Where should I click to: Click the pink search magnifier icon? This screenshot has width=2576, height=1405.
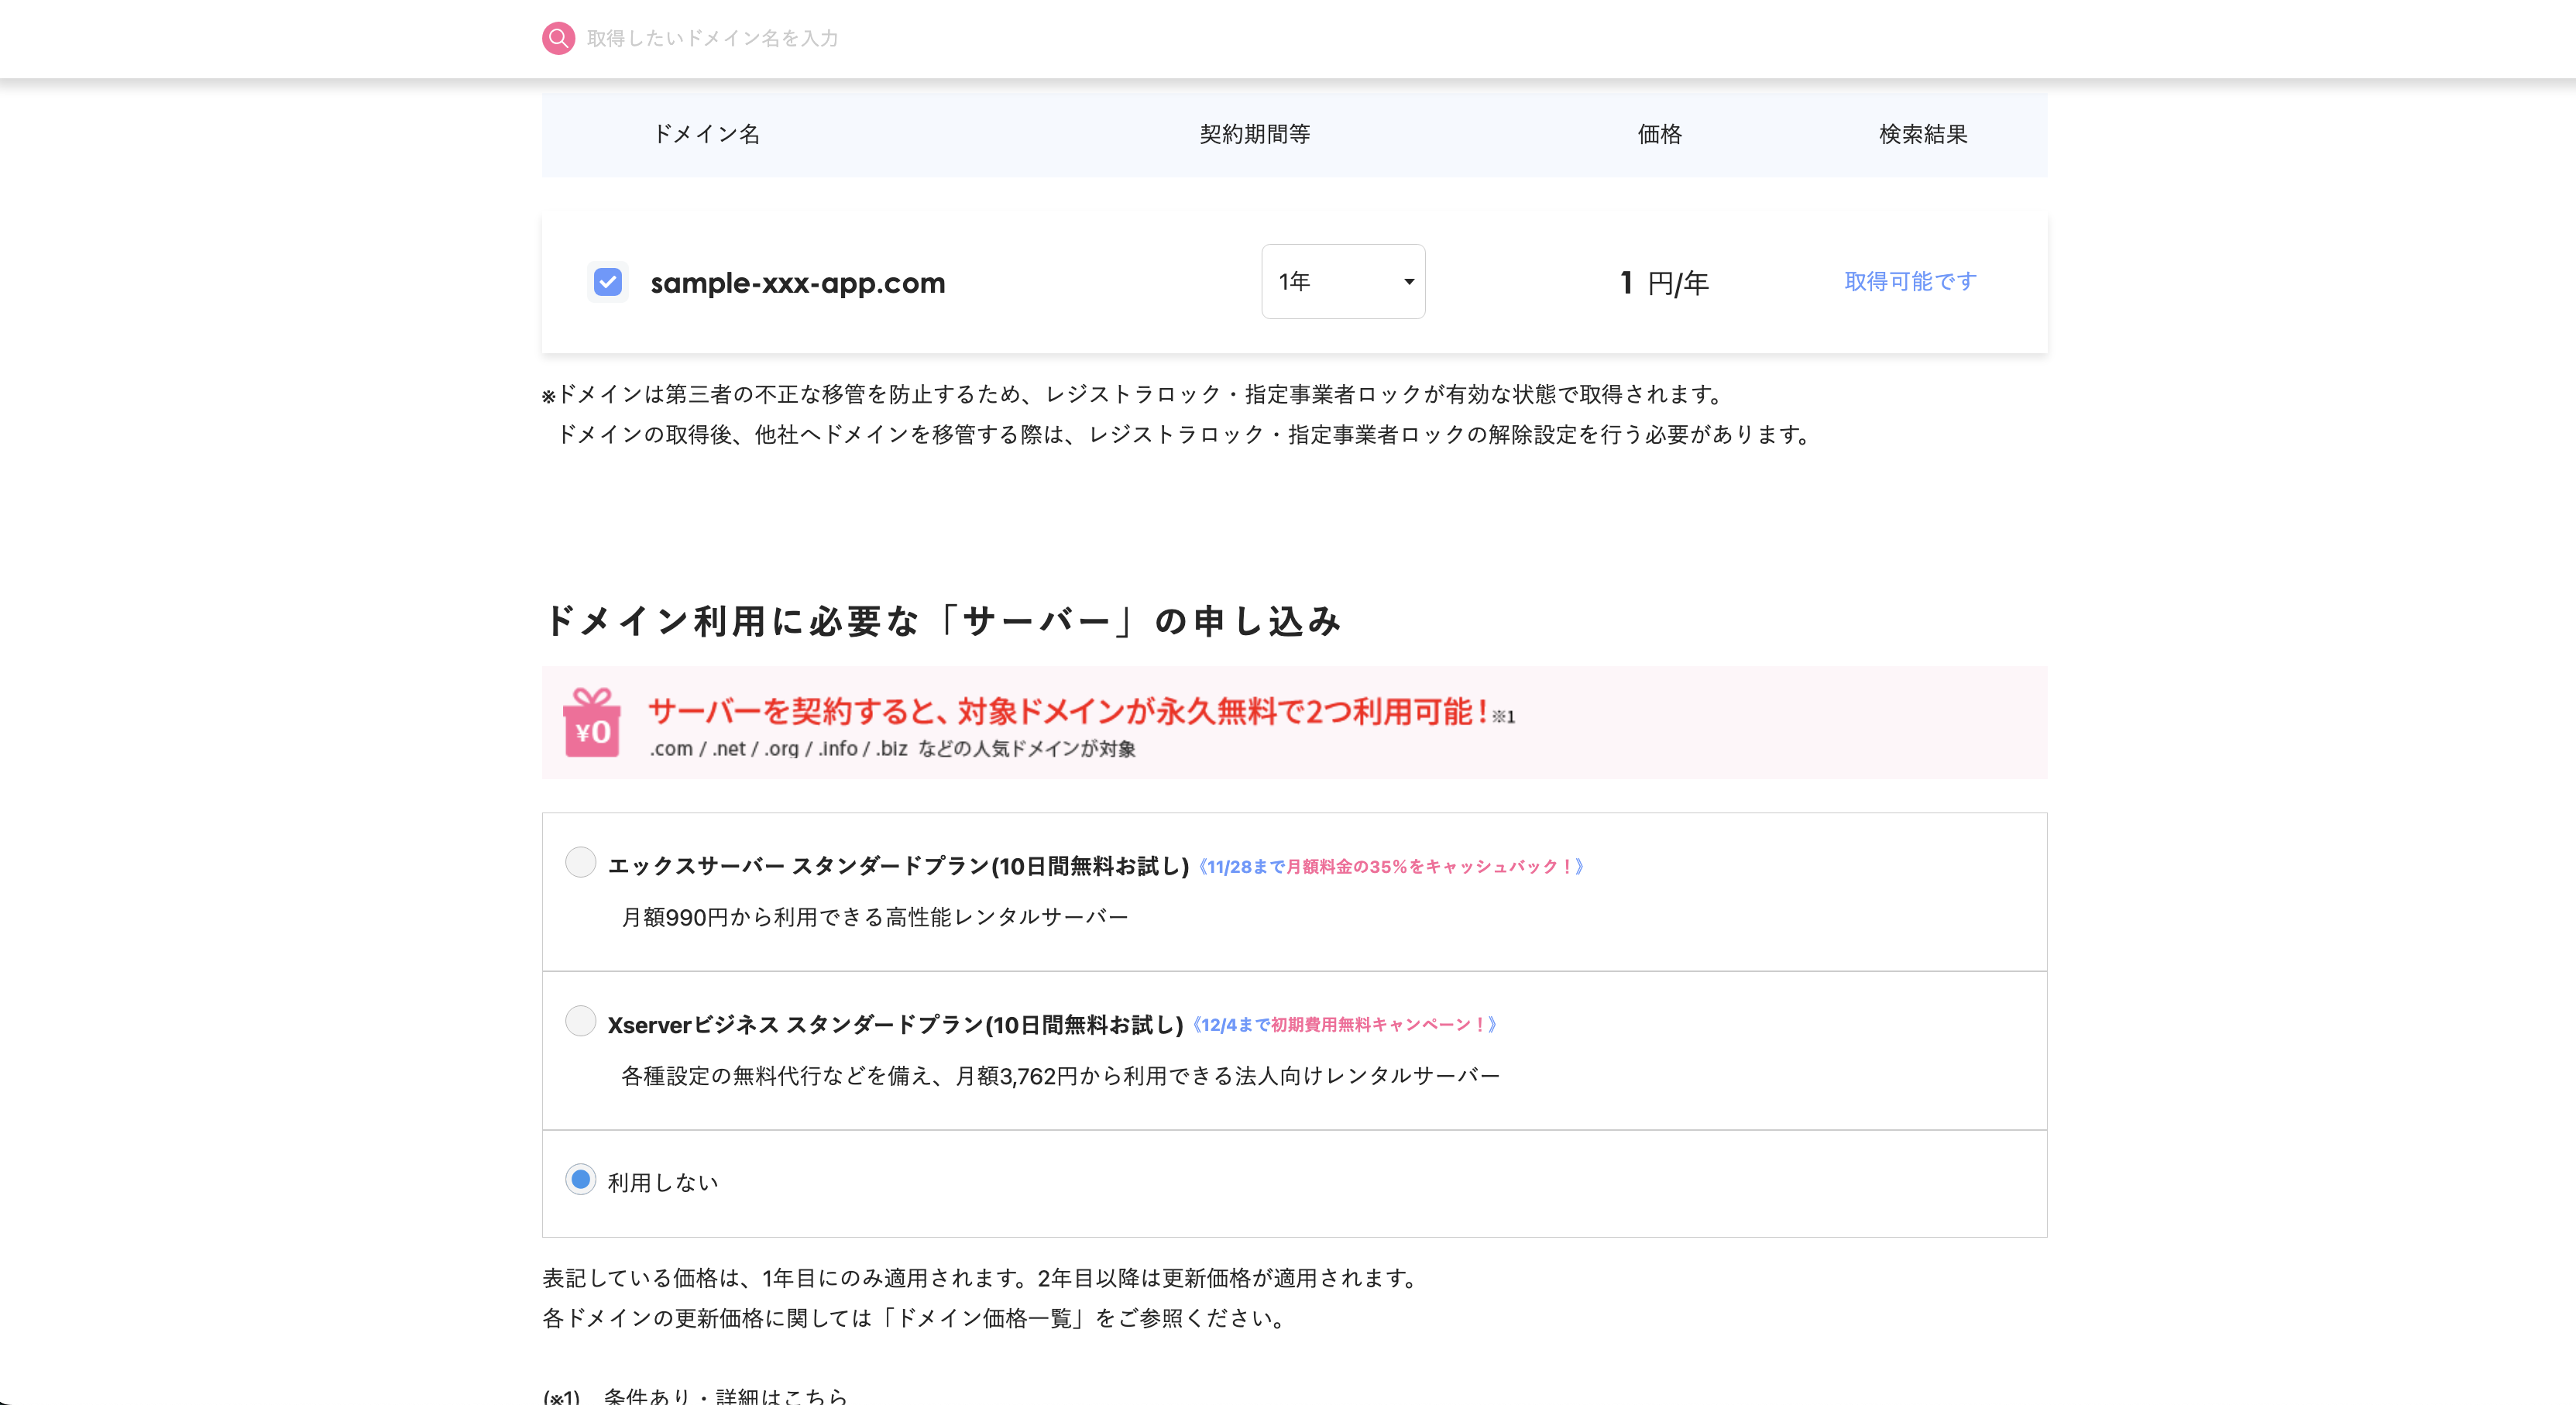pyautogui.click(x=559, y=38)
